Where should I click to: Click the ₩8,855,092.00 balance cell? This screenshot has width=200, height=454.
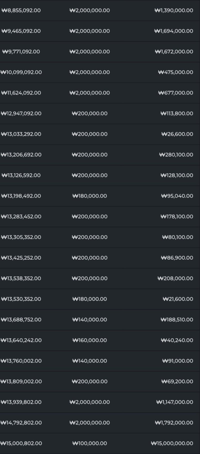[21, 11]
